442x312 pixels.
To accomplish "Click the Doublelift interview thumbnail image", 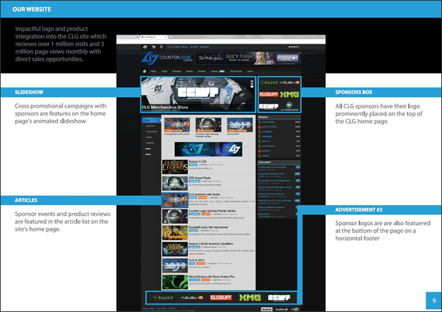I will tap(175, 233).
